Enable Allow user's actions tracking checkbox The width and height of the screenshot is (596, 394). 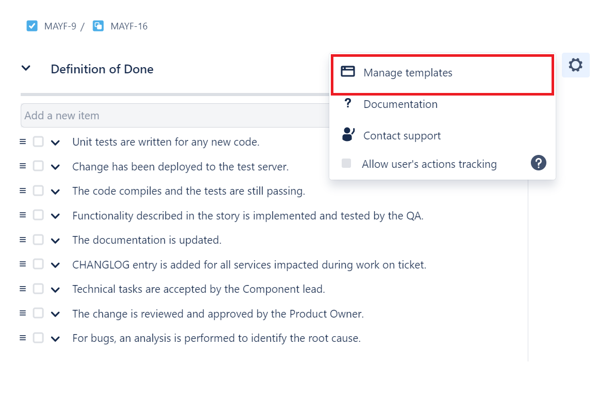pyautogui.click(x=346, y=163)
